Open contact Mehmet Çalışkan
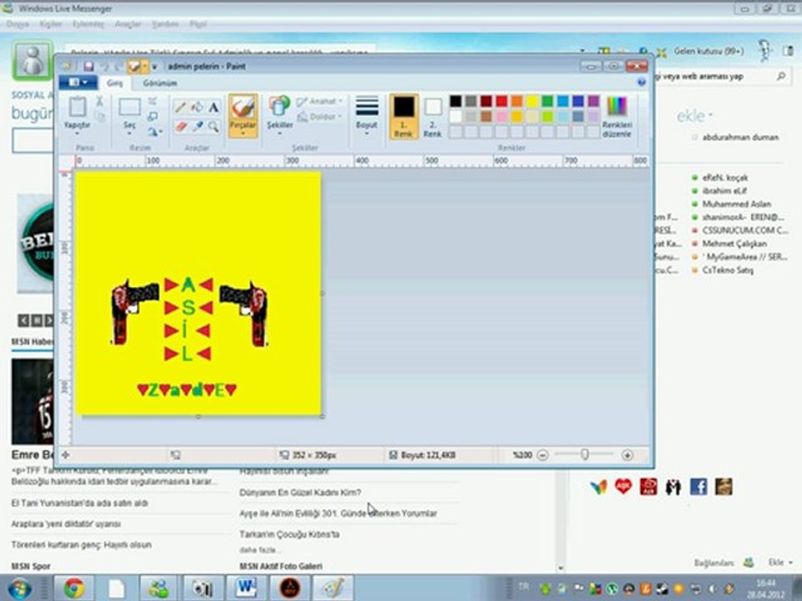Image resolution: width=802 pixels, height=601 pixels. [x=734, y=244]
